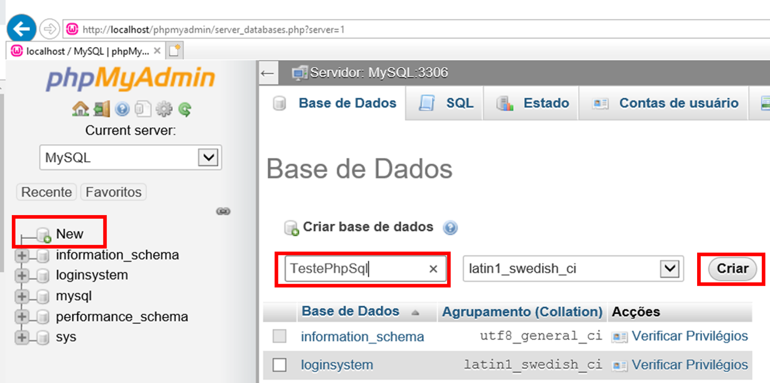Click the Acções column header
The width and height of the screenshot is (770, 383).
(x=636, y=312)
